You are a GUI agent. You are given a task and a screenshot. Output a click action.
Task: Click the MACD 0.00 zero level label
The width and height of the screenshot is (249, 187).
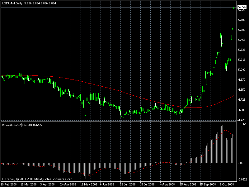coord(241,163)
